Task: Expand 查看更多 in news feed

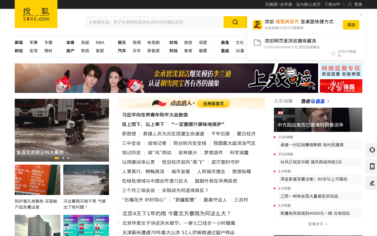Action: pyautogui.click(x=318, y=224)
